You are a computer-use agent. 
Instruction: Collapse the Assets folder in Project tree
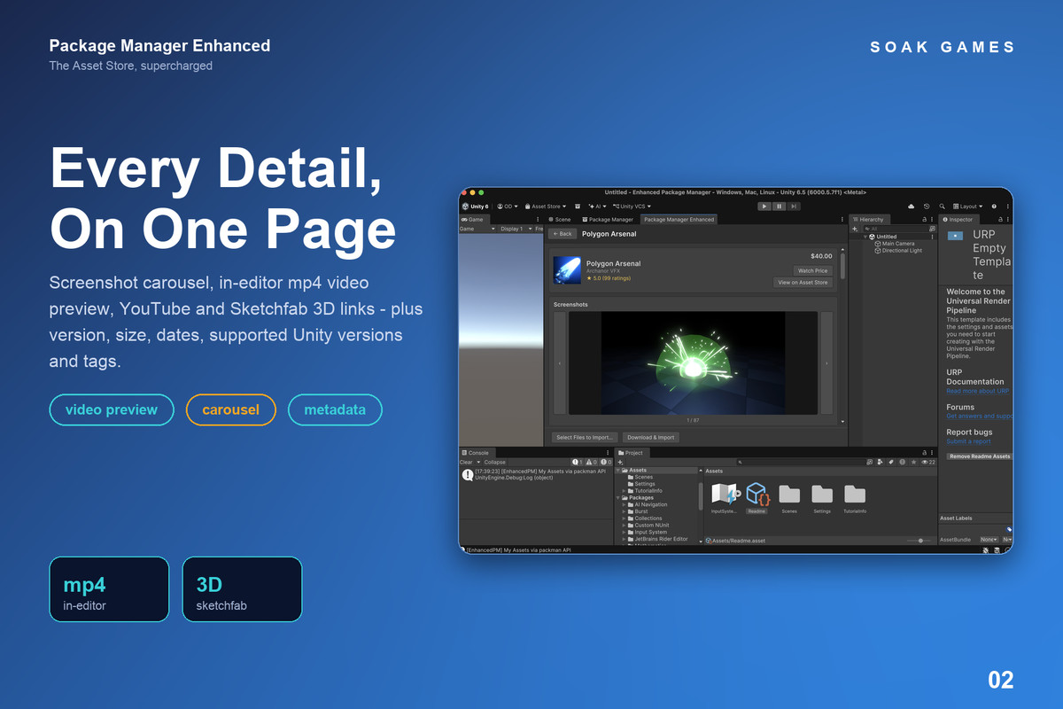click(618, 470)
